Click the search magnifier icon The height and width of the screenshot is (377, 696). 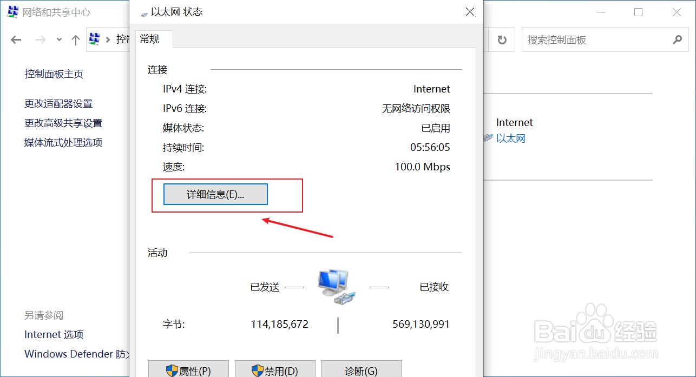(677, 39)
